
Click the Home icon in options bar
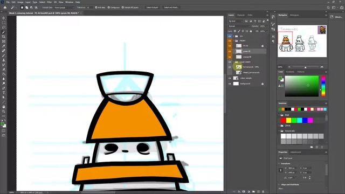pos(5,8)
